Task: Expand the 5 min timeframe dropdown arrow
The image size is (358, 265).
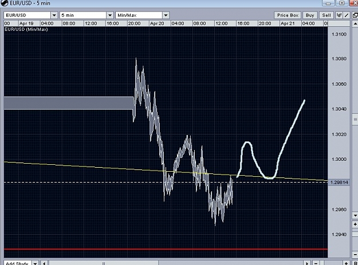Action: [110, 15]
